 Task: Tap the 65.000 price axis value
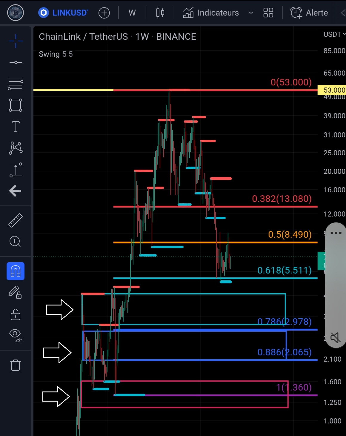(x=334, y=73)
